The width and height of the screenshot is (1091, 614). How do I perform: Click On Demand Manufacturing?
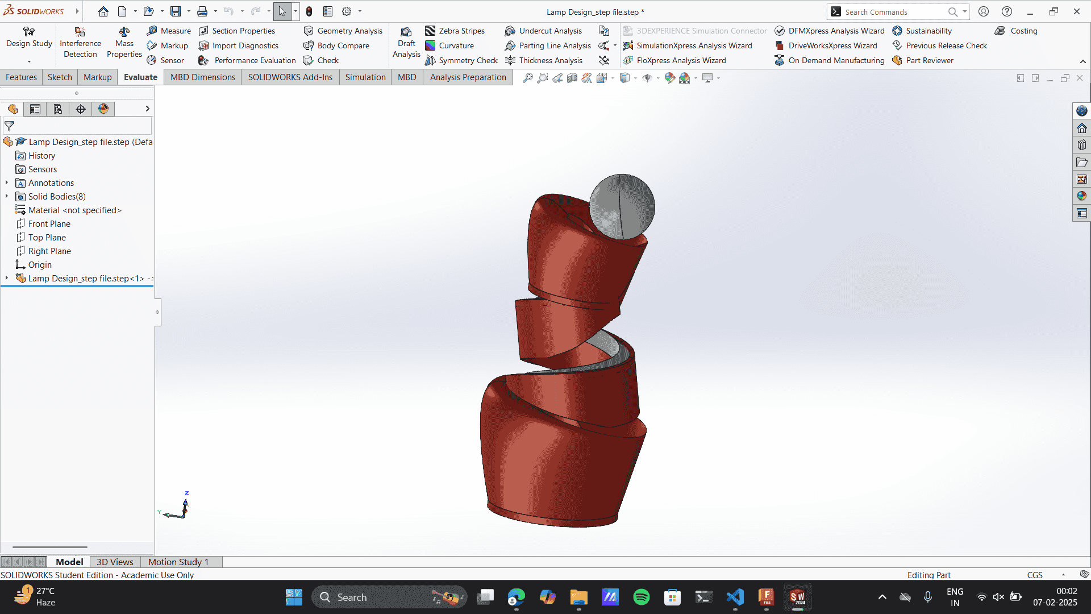pyautogui.click(x=830, y=60)
